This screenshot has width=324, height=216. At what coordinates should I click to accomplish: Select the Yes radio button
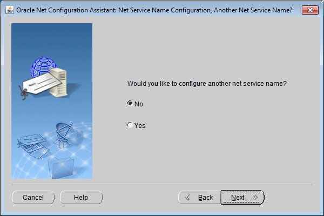pyautogui.click(x=130, y=125)
